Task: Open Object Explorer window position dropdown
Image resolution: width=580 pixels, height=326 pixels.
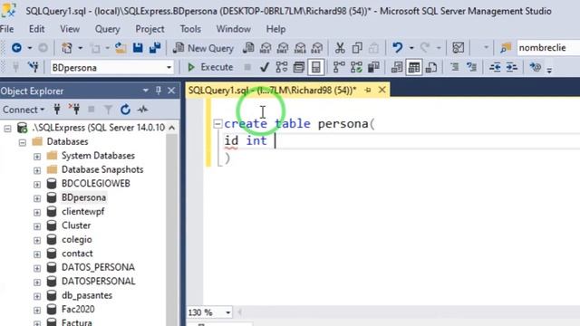Action: 145,91
